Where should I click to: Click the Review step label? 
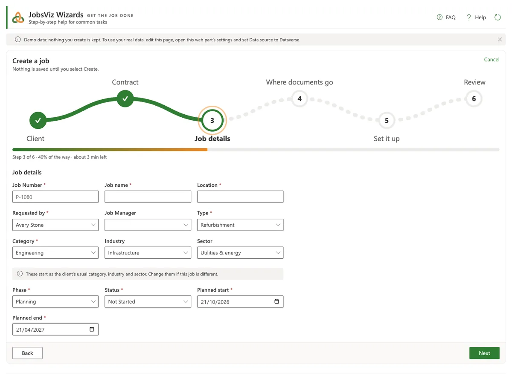[474, 82]
